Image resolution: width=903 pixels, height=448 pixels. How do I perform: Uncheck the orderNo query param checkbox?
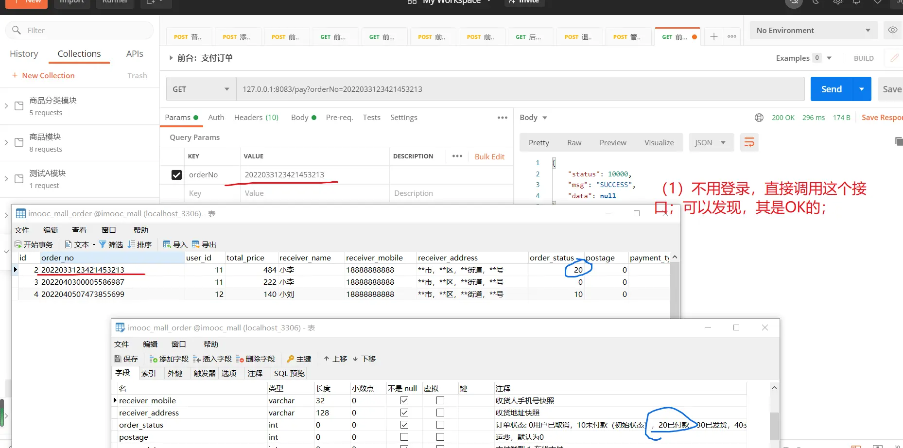tap(176, 175)
